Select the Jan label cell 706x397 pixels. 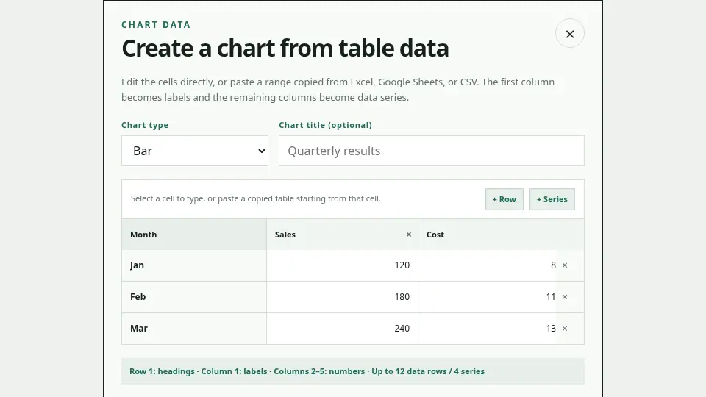point(194,265)
